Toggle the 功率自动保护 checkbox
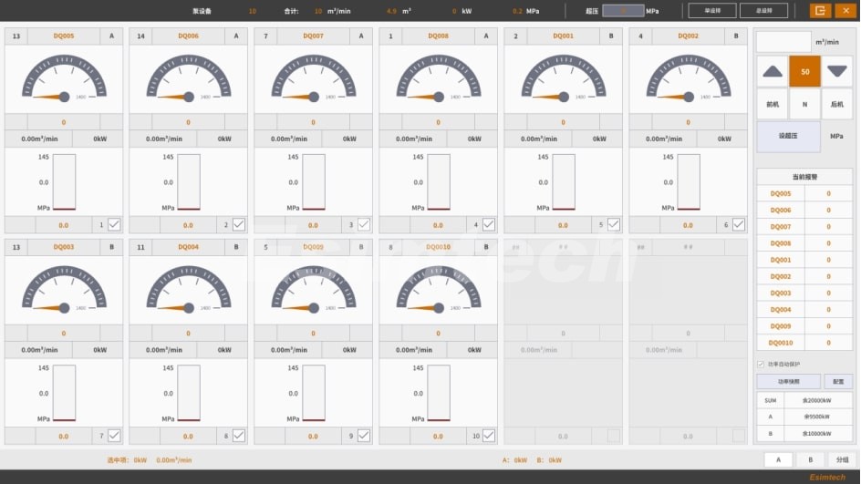This screenshot has height=484, width=861. (x=762, y=364)
